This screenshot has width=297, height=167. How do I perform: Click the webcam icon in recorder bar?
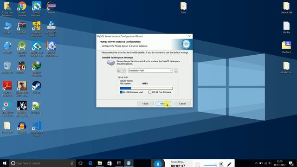click(x=221, y=164)
